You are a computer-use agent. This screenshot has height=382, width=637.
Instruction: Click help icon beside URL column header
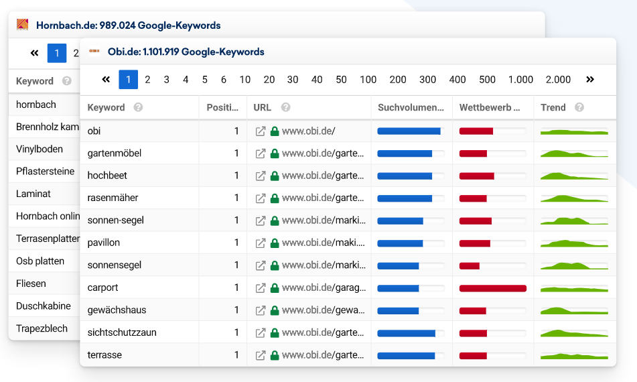tap(285, 107)
